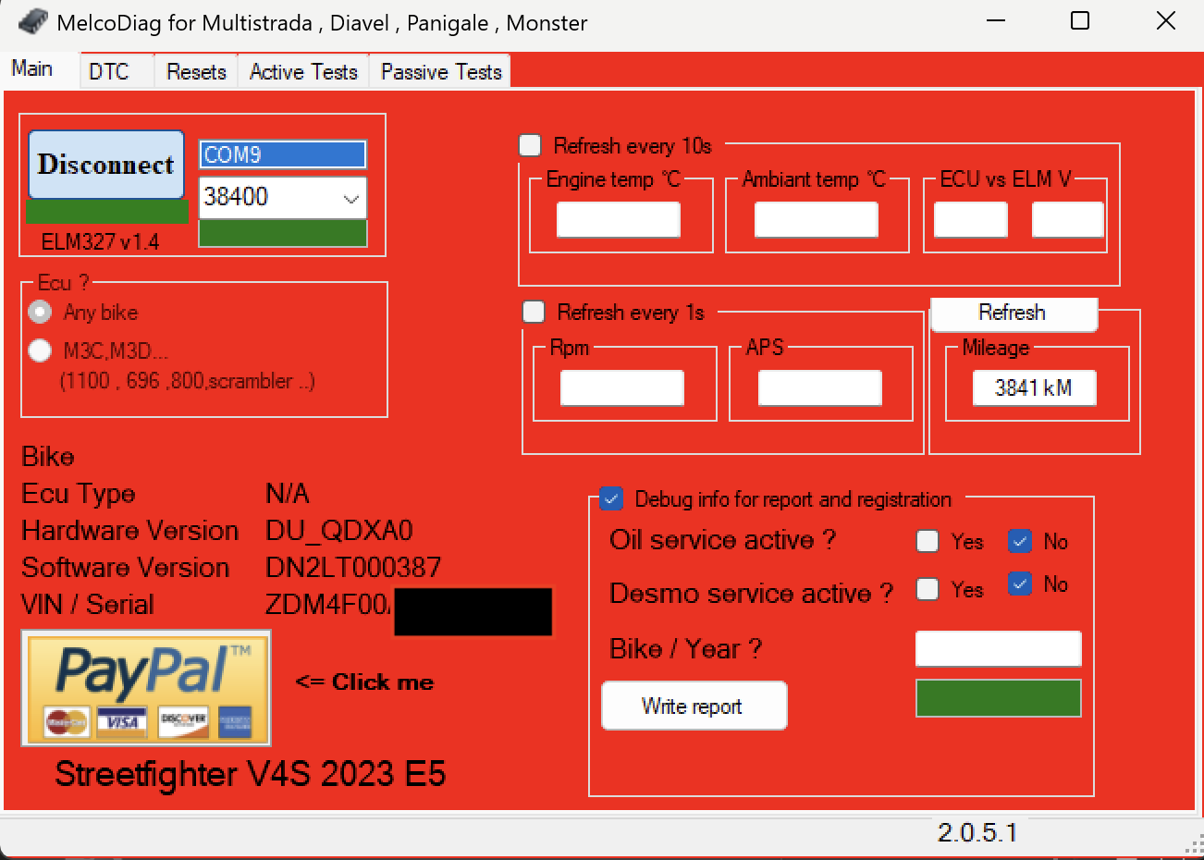Image resolution: width=1204 pixels, height=860 pixels.
Task: Select the Passive Tests tab
Action: click(441, 71)
